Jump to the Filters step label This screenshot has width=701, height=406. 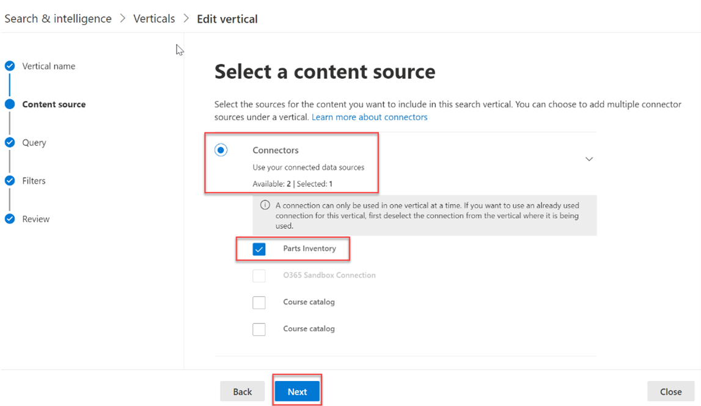(34, 181)
